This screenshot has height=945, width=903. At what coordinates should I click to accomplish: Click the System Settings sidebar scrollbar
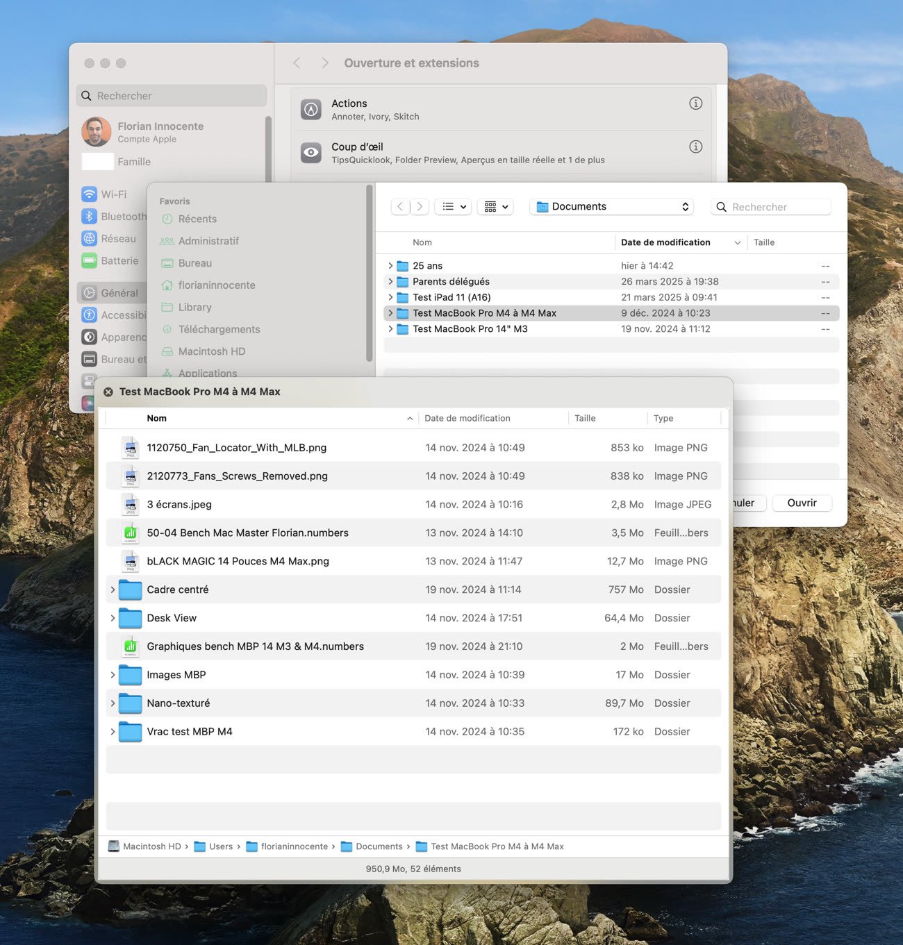click(268, 149)
